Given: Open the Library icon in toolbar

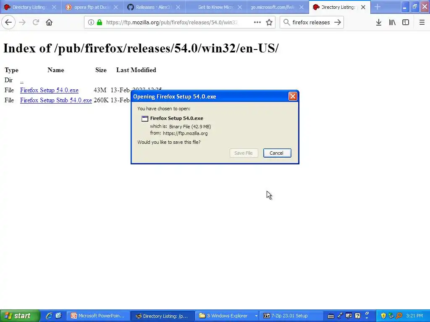Looking at the screenshot, I should (392, 22).
